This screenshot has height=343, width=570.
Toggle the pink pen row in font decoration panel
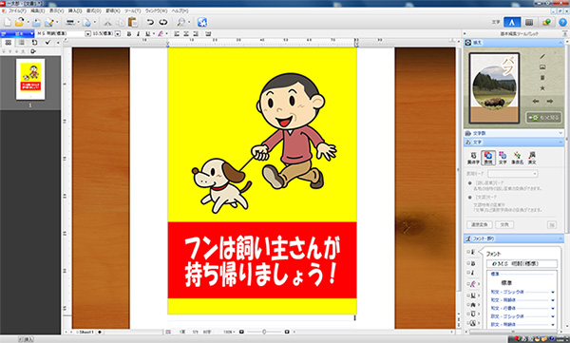(473, 284)
